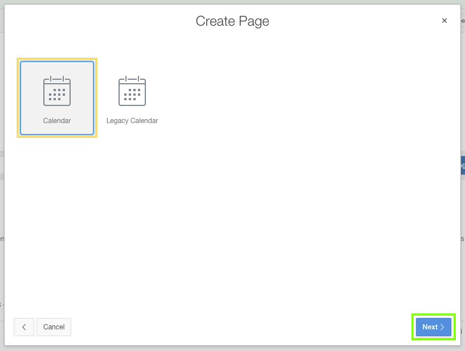The height and width of the screenshot is (351, 465).
Task: Click the "Legacy Calendar" text label
Action: [132, 121]
